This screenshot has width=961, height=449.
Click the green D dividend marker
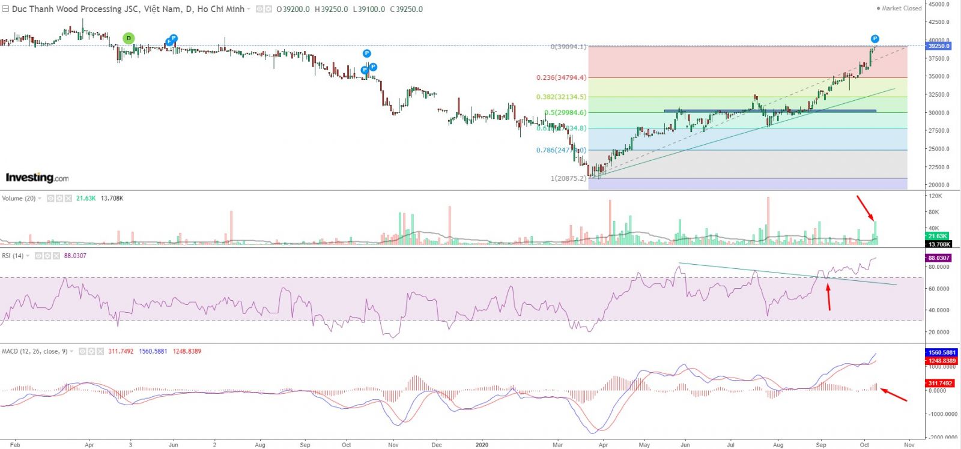click(x=128, y=38)
